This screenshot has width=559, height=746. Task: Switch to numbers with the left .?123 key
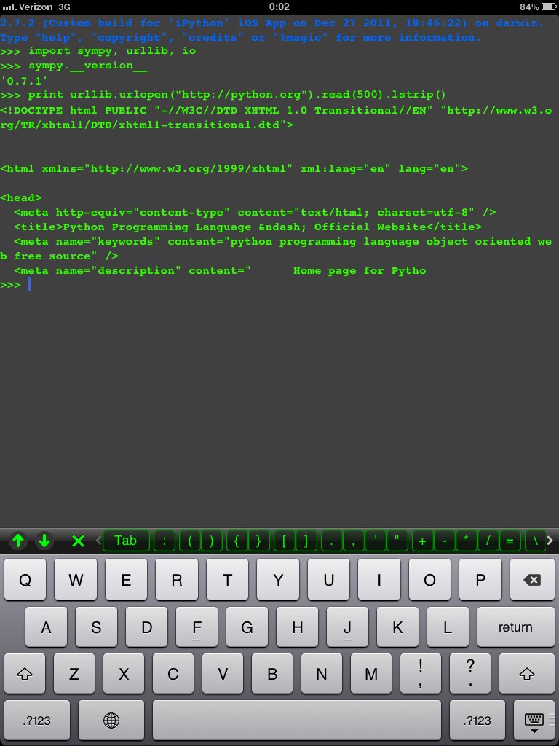(x=37, y=721)
